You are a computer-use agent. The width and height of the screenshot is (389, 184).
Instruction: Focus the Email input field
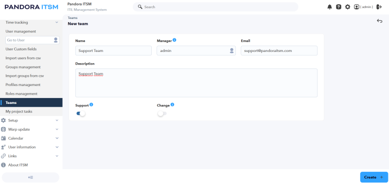[x=279, y=50]
